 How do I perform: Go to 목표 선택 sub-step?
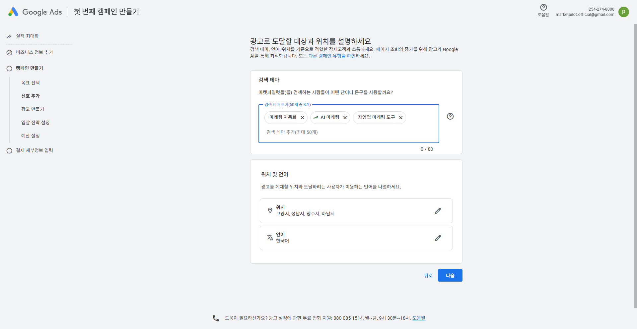pos(31,83)
